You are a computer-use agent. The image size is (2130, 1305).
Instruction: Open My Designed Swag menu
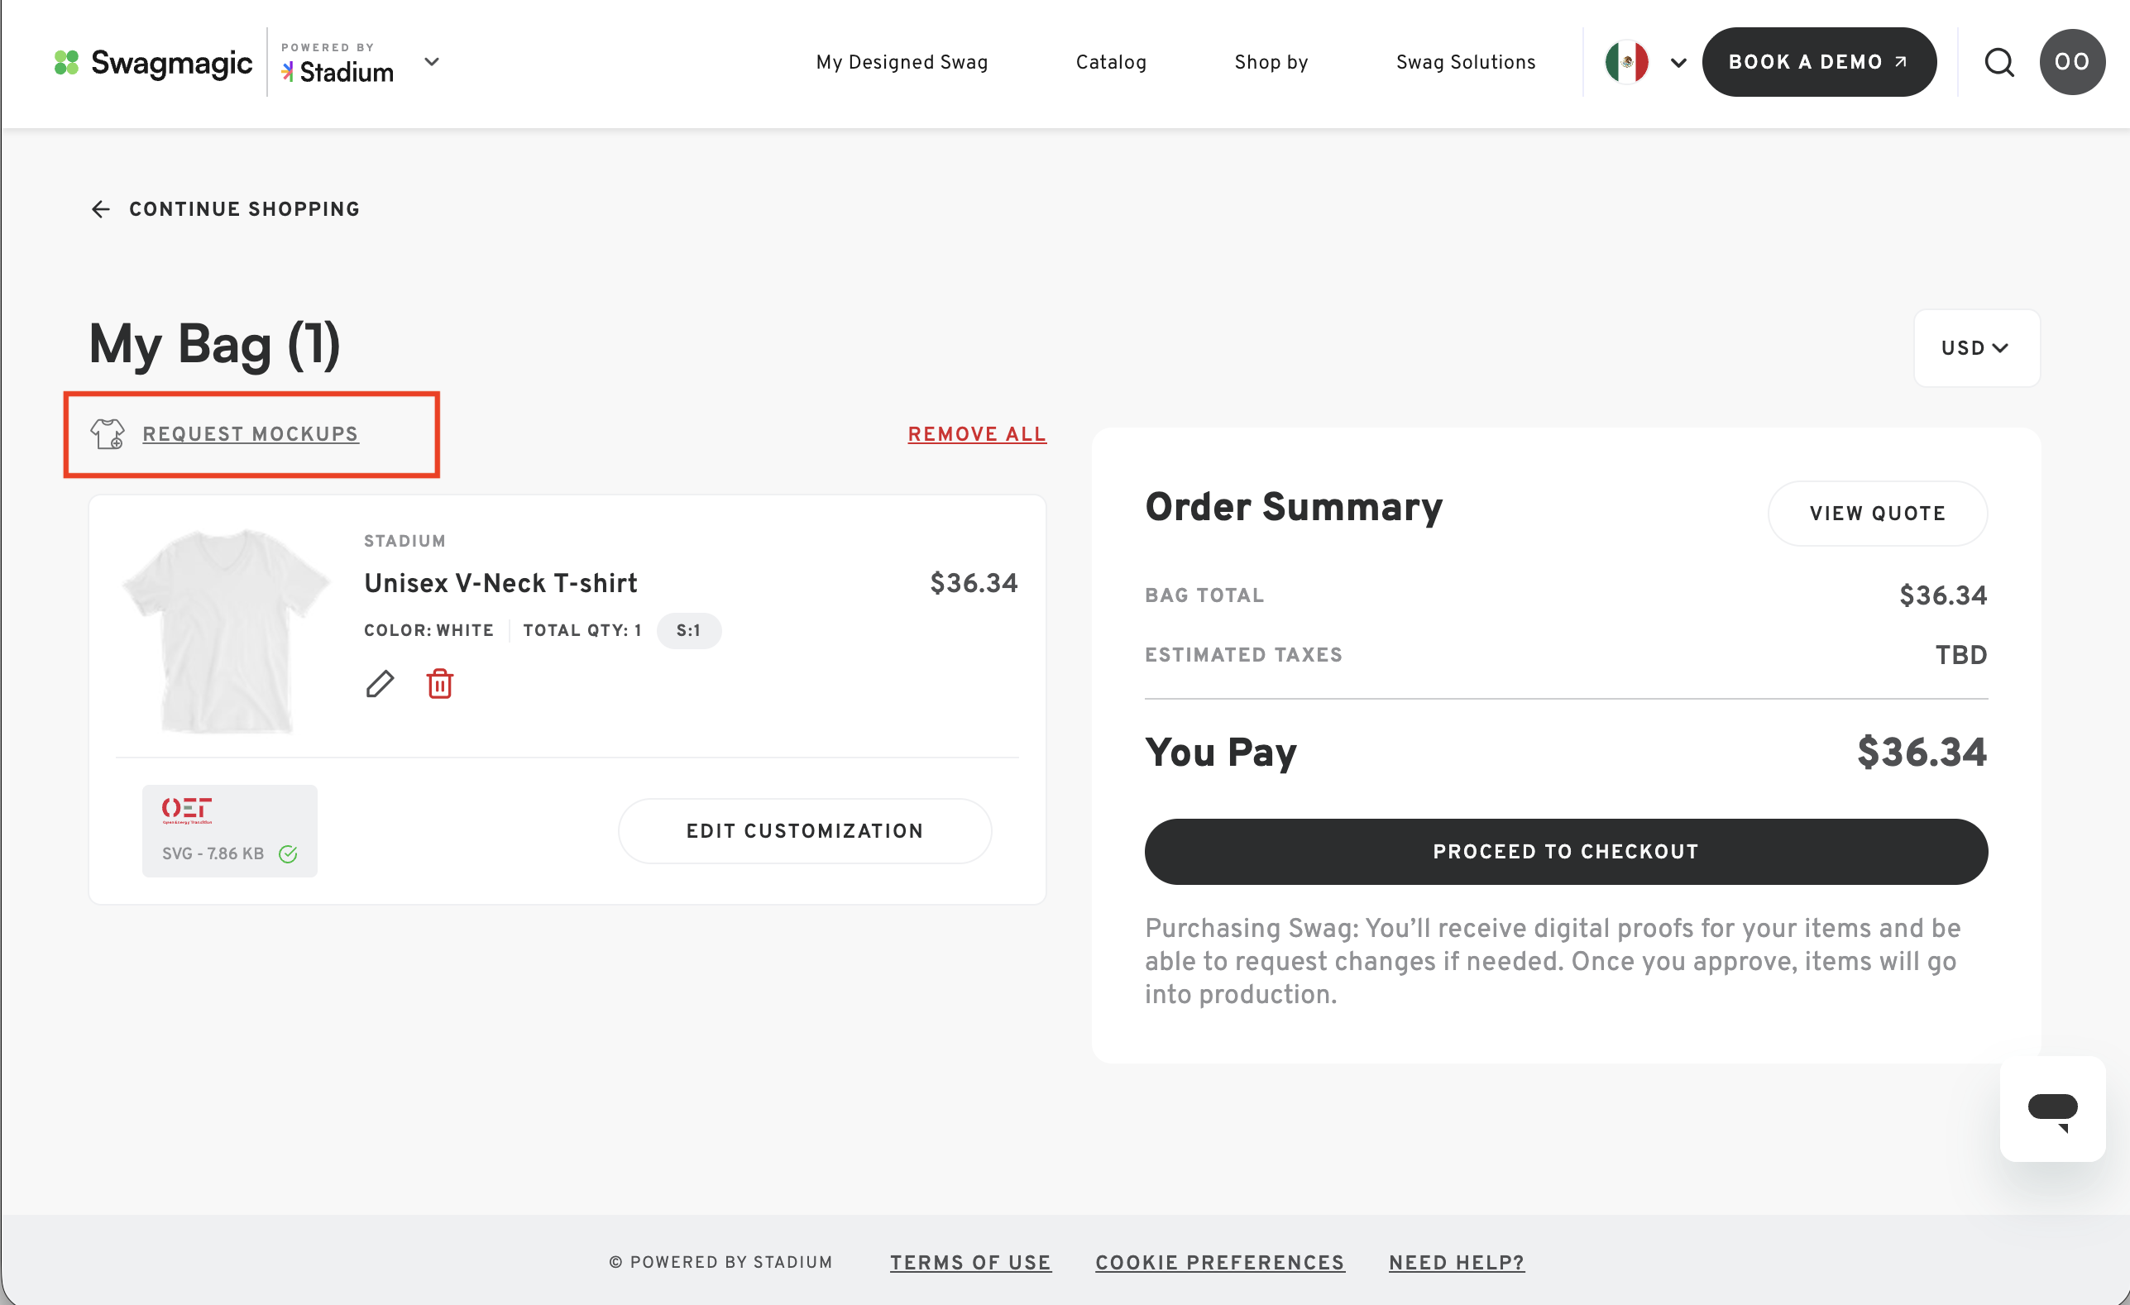[902, 62]
